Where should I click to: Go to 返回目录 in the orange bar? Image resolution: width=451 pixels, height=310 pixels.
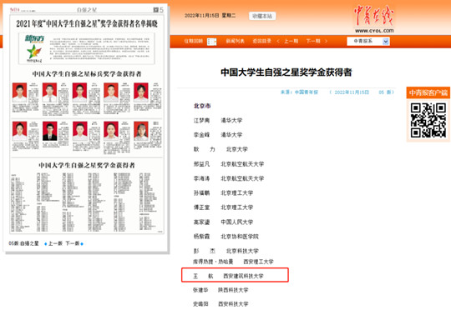(x=261, y=41)
